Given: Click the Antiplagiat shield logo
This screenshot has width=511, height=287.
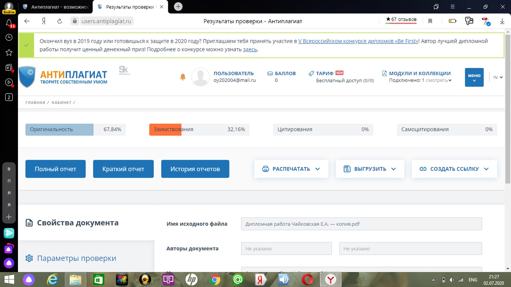Looking at the screenshot, I should coord(27,77).
